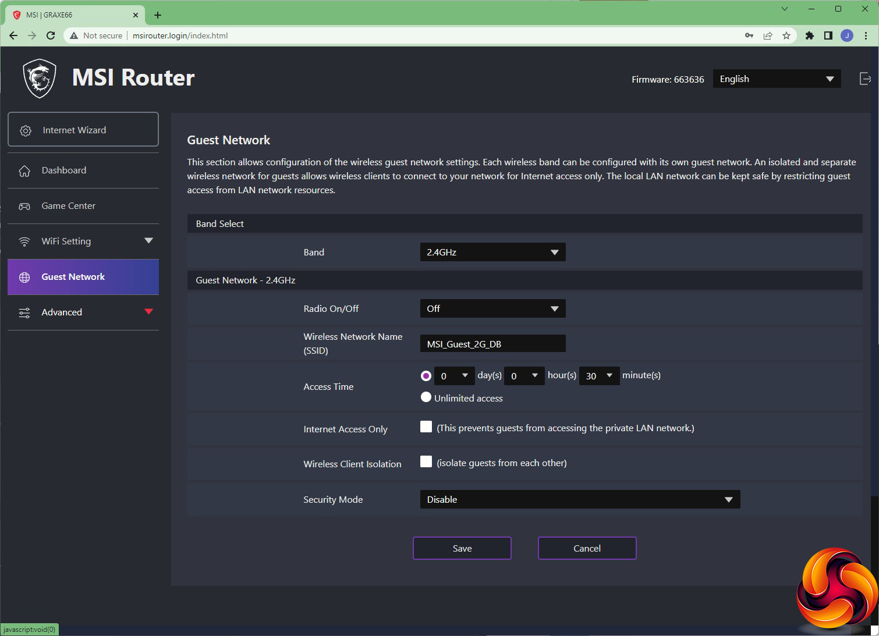This screenshot has width=879, height=636.
Task: Click the logout icon beside the language selector
Action: tap(865, 79)
